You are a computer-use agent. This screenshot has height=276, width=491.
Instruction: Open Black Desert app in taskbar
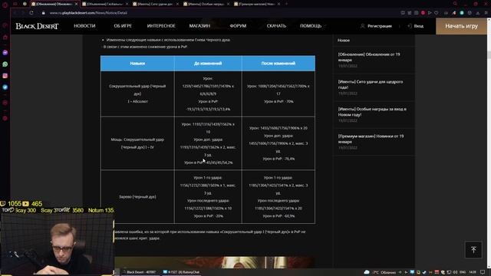coord(139,272)
